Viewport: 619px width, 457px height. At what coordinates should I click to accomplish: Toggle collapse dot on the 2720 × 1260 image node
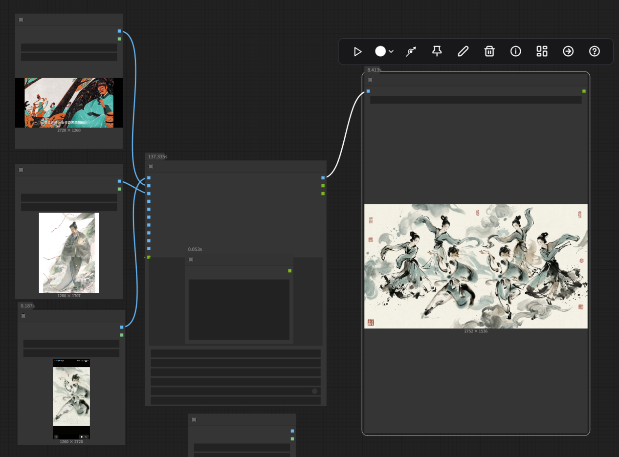click(x=21, y=20)
